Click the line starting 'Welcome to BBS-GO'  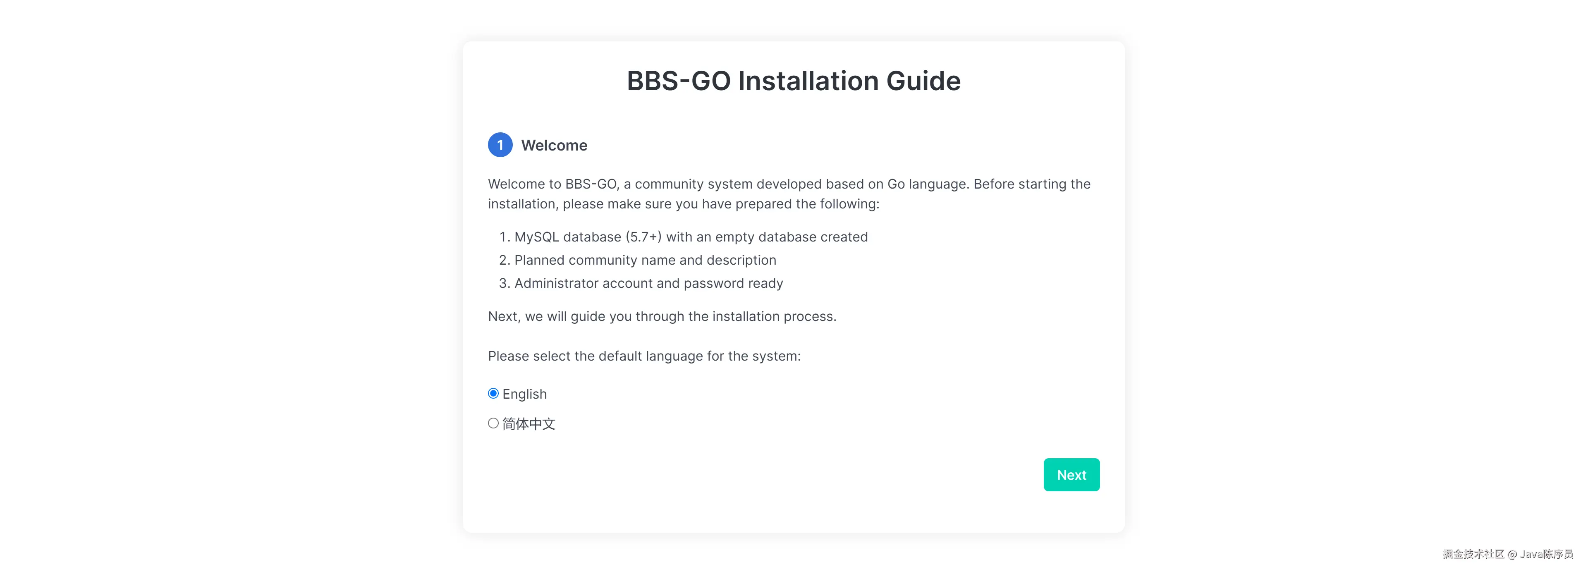[789, 184]
